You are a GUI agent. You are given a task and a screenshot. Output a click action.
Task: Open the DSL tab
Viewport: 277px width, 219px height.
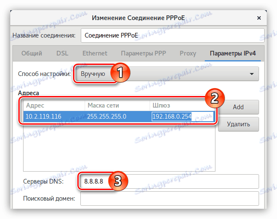pos(62,53)
